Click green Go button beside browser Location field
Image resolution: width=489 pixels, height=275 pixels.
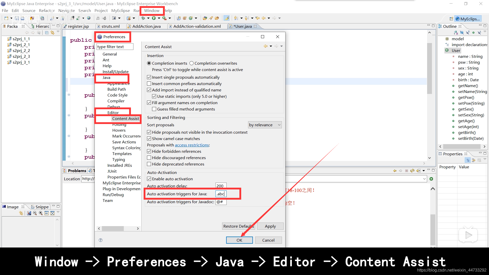pos(431,179)
